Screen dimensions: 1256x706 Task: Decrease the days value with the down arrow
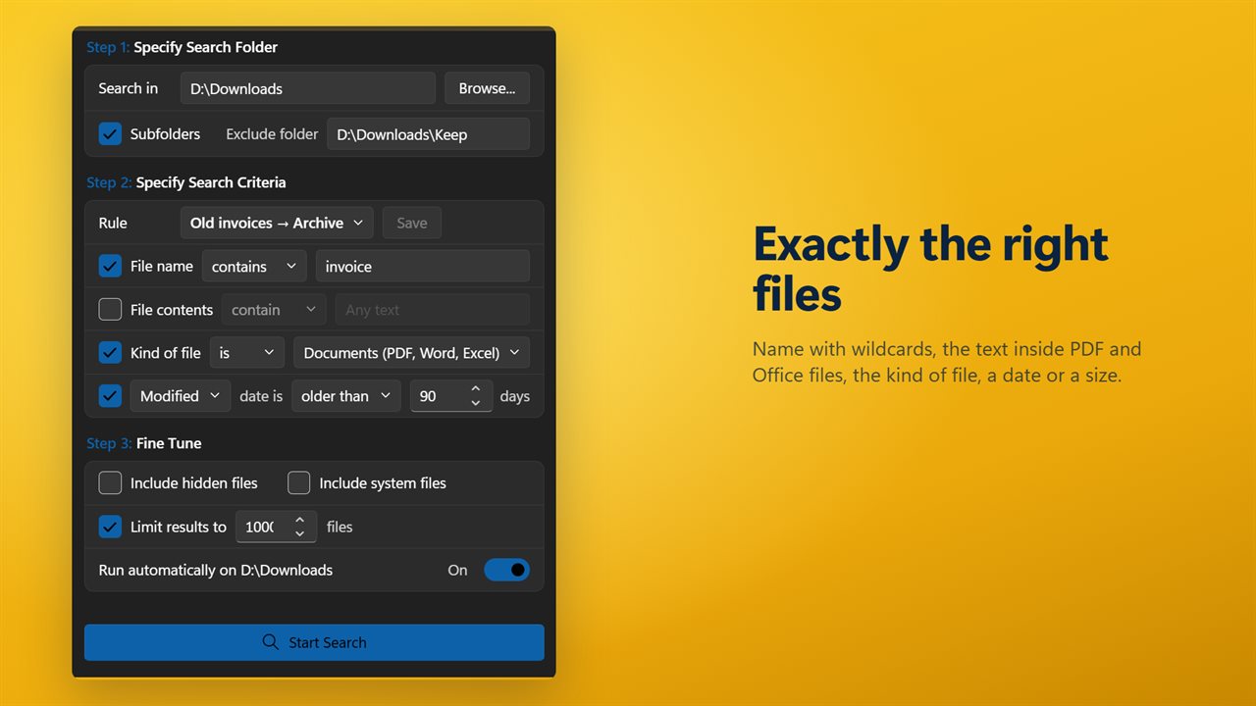pyautogui.click(x=476, y=403)
